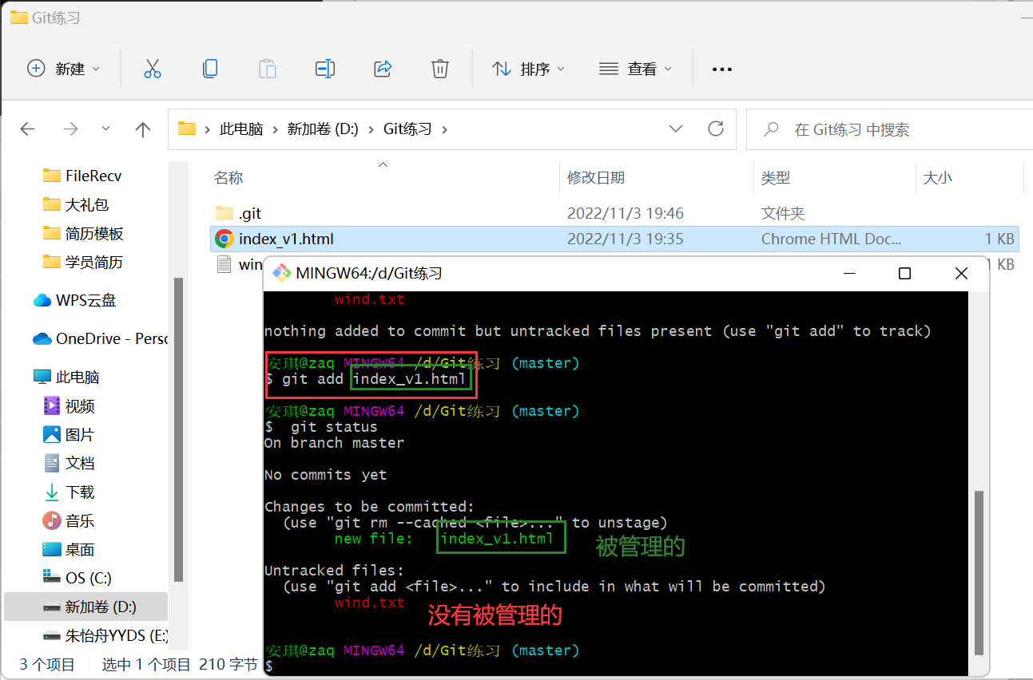Sort by 类型 column header
Viewport: 1033px width, 680px height.
click(x=776, y=178)
